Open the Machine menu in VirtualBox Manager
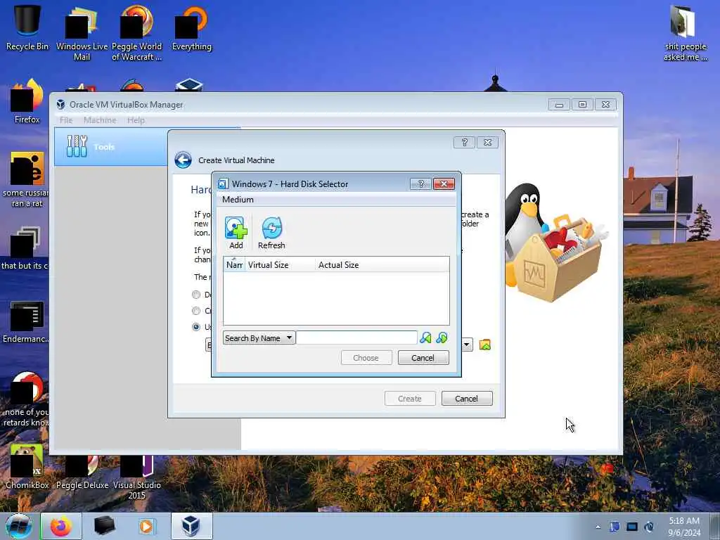The image size is (720, 540). click(x=100, y=120)
